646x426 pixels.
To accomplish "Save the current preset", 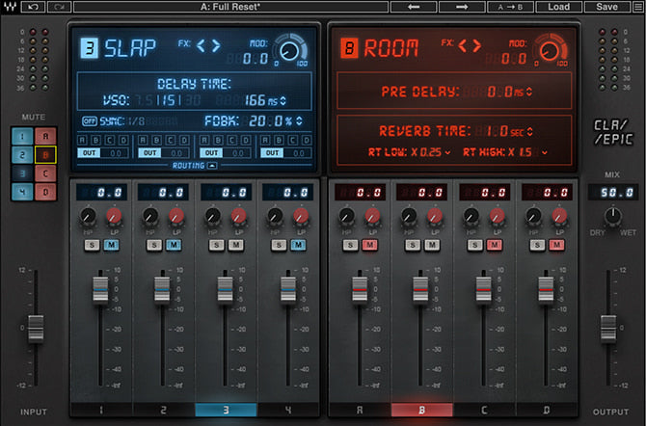I will point(606,7).
